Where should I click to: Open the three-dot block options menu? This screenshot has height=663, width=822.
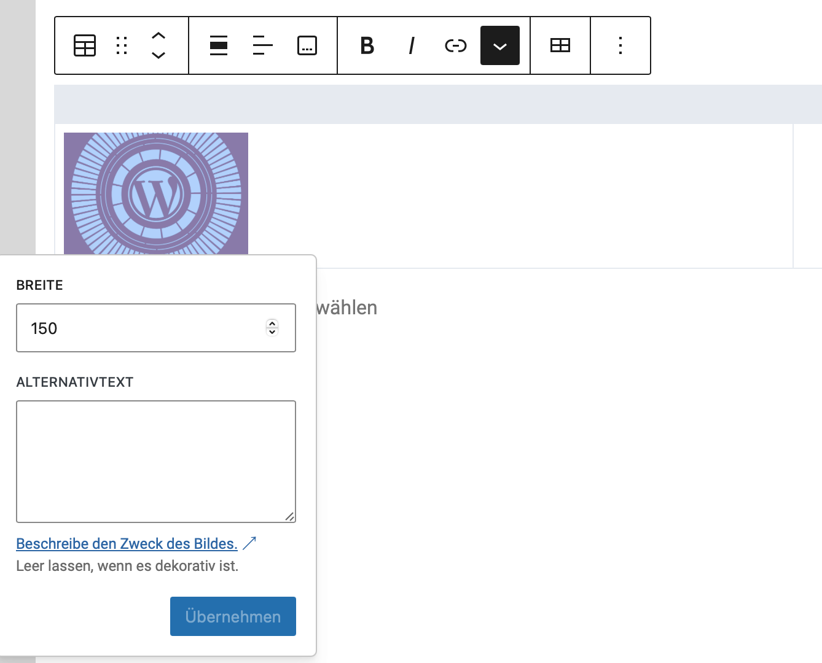(x=620, y=45)
